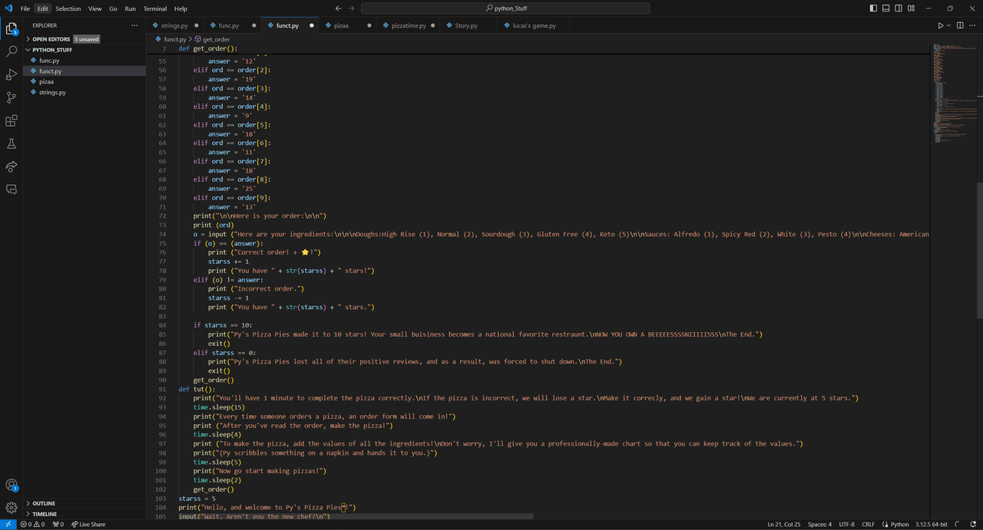Open the Extensions view
Viewport: 983px width, 530px height.
click(x=12, y=120)
